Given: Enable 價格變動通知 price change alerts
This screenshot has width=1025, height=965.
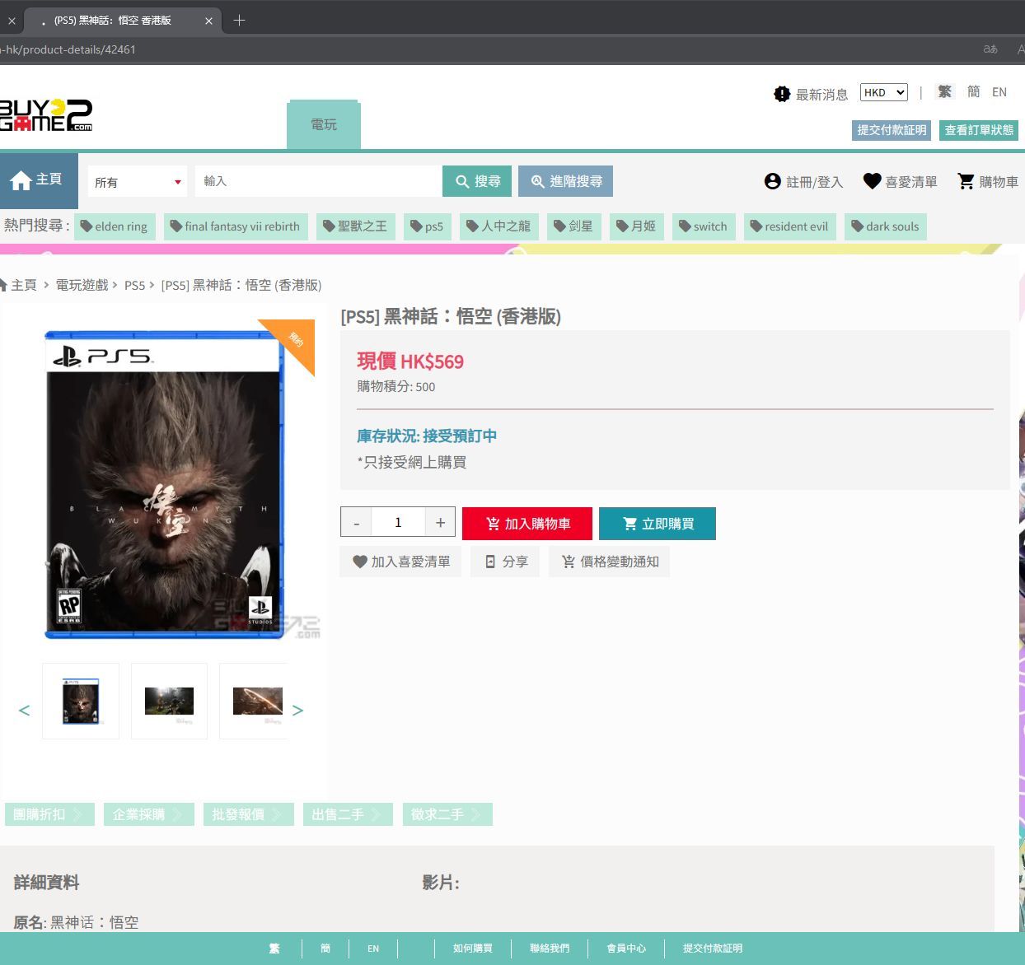Looking at the screenshot, I should (609, 561).
